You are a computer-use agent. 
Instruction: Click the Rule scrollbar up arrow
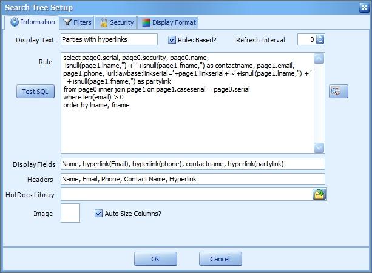pyautogui.click(x=319, y=59)
